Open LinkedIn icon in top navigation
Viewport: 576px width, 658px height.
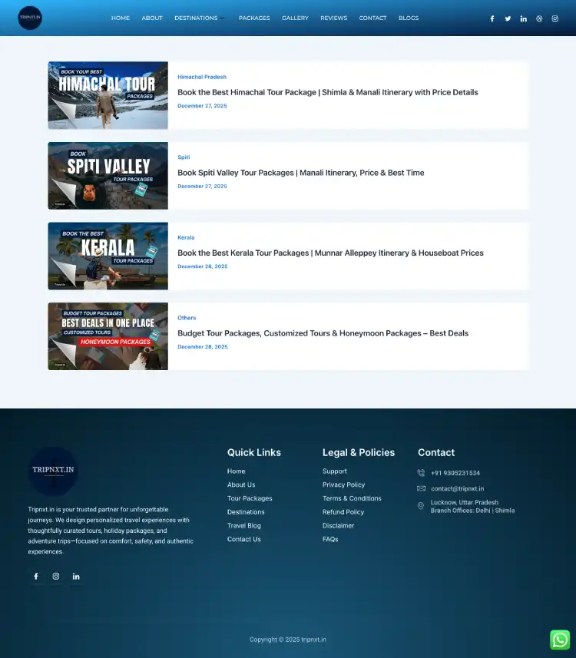(524, 18)
